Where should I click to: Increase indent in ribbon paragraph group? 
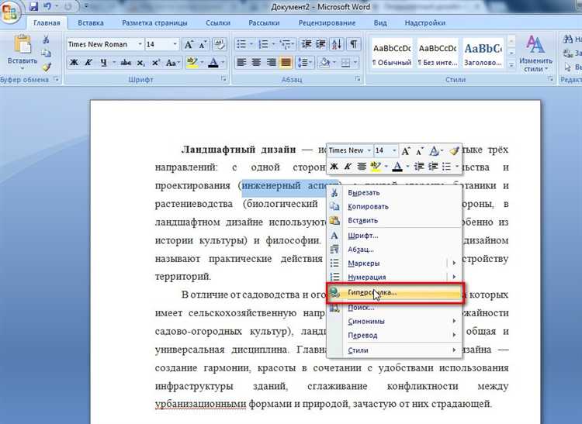tap(320, 44)
